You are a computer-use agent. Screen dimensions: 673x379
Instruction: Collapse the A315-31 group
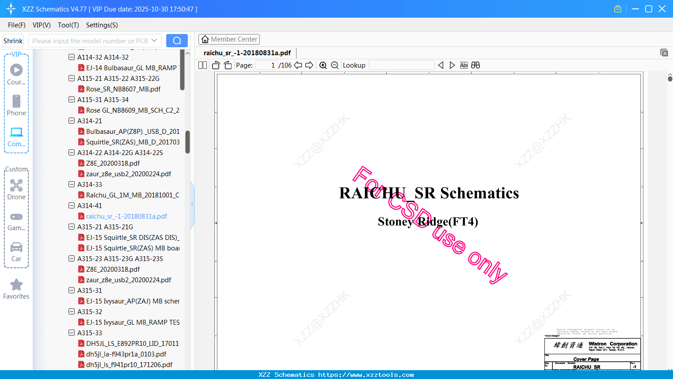point(72,290)
